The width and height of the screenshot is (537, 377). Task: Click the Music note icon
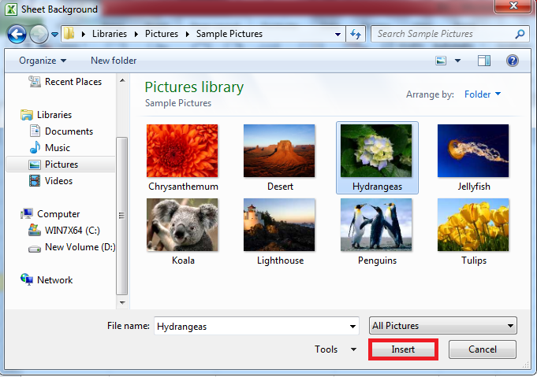pos(35,147)
